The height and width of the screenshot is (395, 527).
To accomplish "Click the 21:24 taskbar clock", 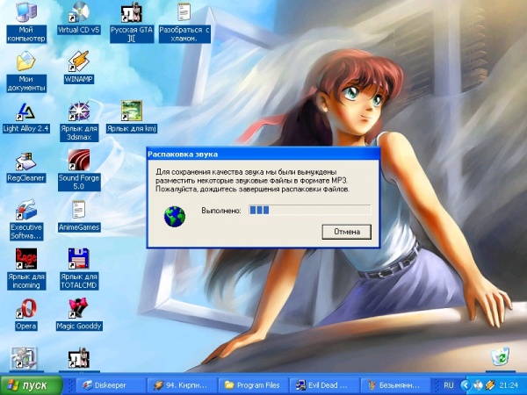I will [x=509, y=385].
